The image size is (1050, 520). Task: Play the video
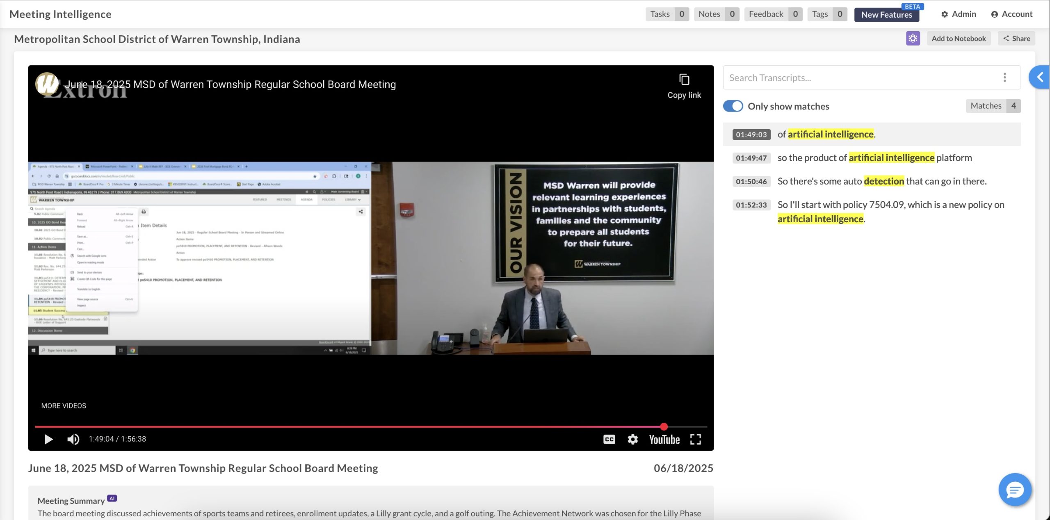click(x=48, y=439)
